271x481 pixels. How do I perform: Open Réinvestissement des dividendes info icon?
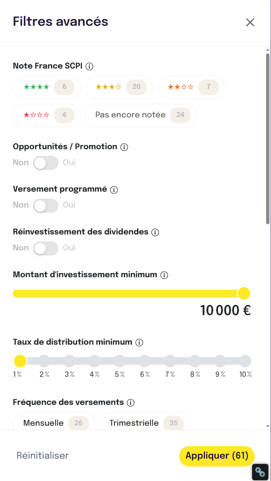[x=155, y=233]
